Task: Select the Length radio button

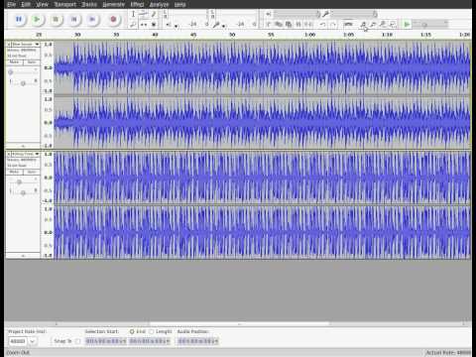Action: pyautogui.click(x=152, y=331)
